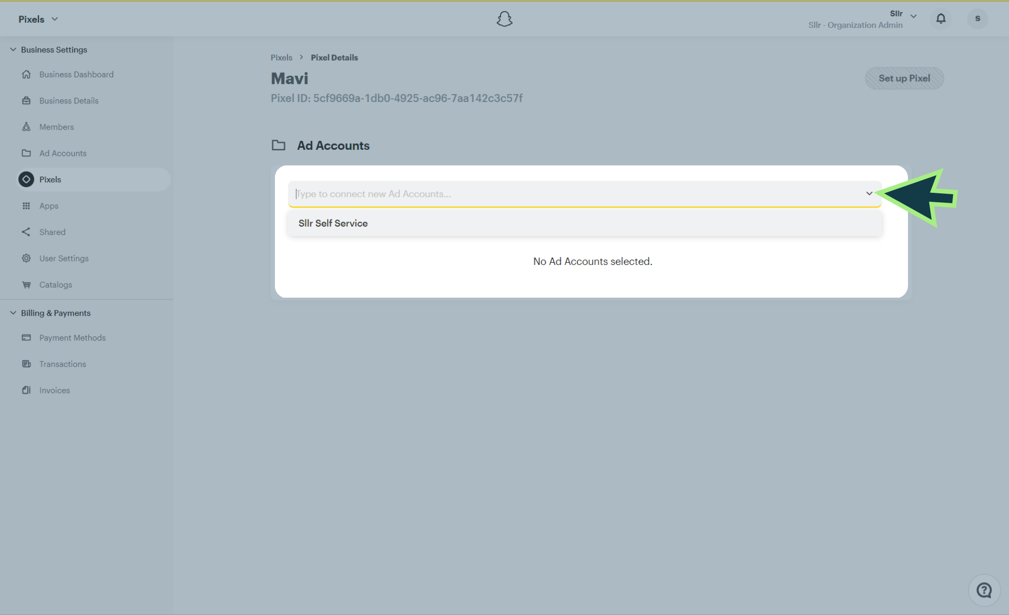This screenshot has height=615, width=1009.
Task: Toggle the Ad Accounts dropdown chevron
Action: (869, 193)
